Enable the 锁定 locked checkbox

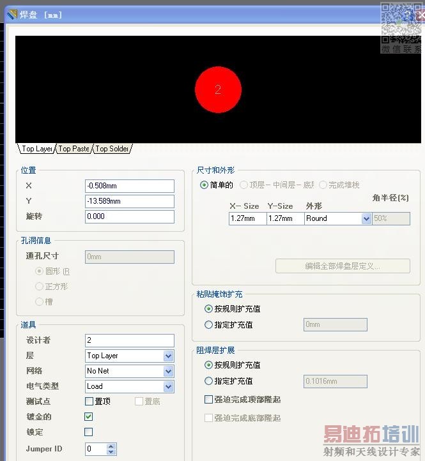pos(89,432)
